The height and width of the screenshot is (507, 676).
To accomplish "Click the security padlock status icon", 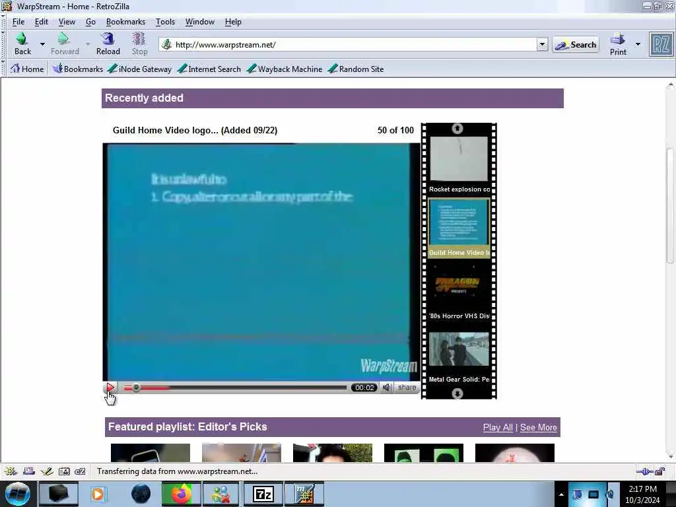I will (660, 471).
